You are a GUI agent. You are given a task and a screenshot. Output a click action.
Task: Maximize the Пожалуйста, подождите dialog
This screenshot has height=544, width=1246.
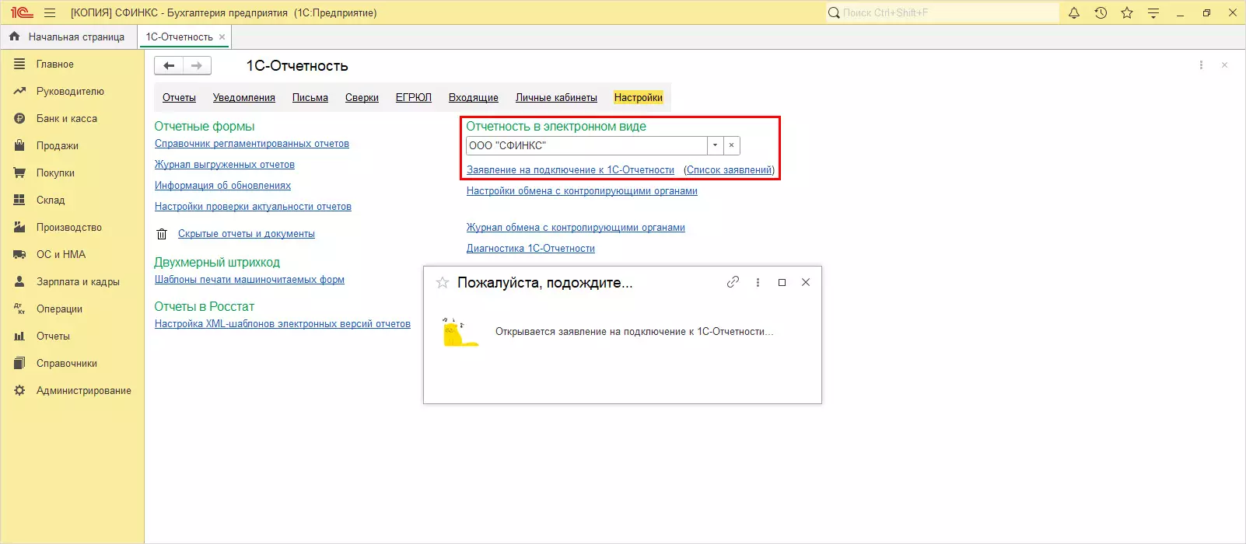(x=782, y=283)
